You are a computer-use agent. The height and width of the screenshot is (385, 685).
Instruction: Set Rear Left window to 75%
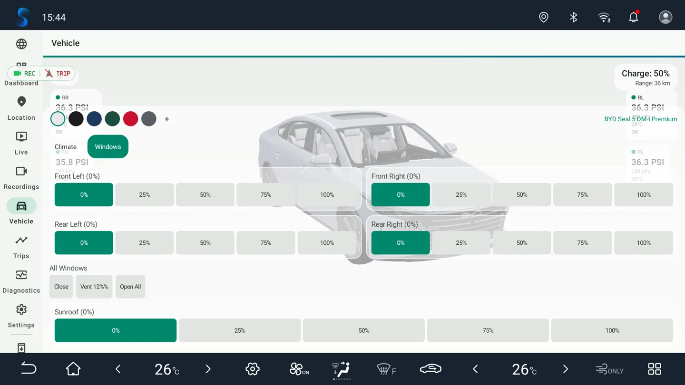[x=266, y=243]
